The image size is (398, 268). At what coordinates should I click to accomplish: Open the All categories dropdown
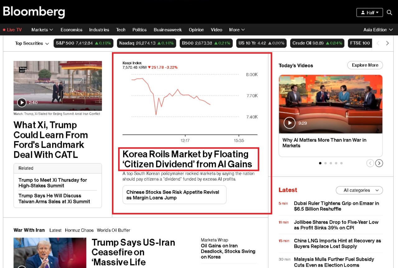(359, 190)
